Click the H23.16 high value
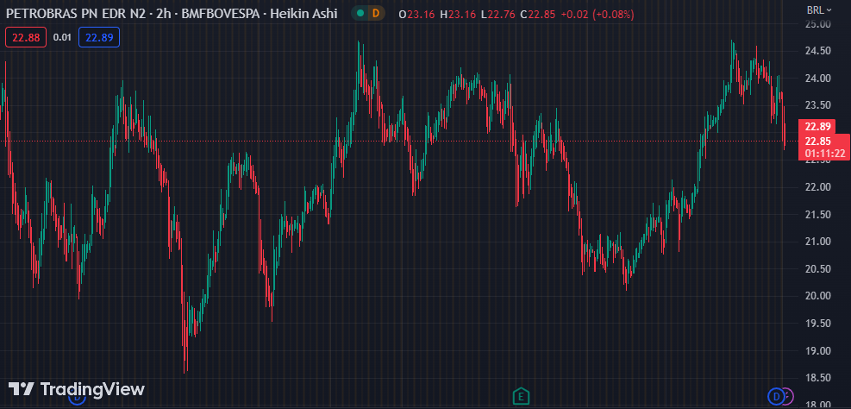 click(458, 15)
